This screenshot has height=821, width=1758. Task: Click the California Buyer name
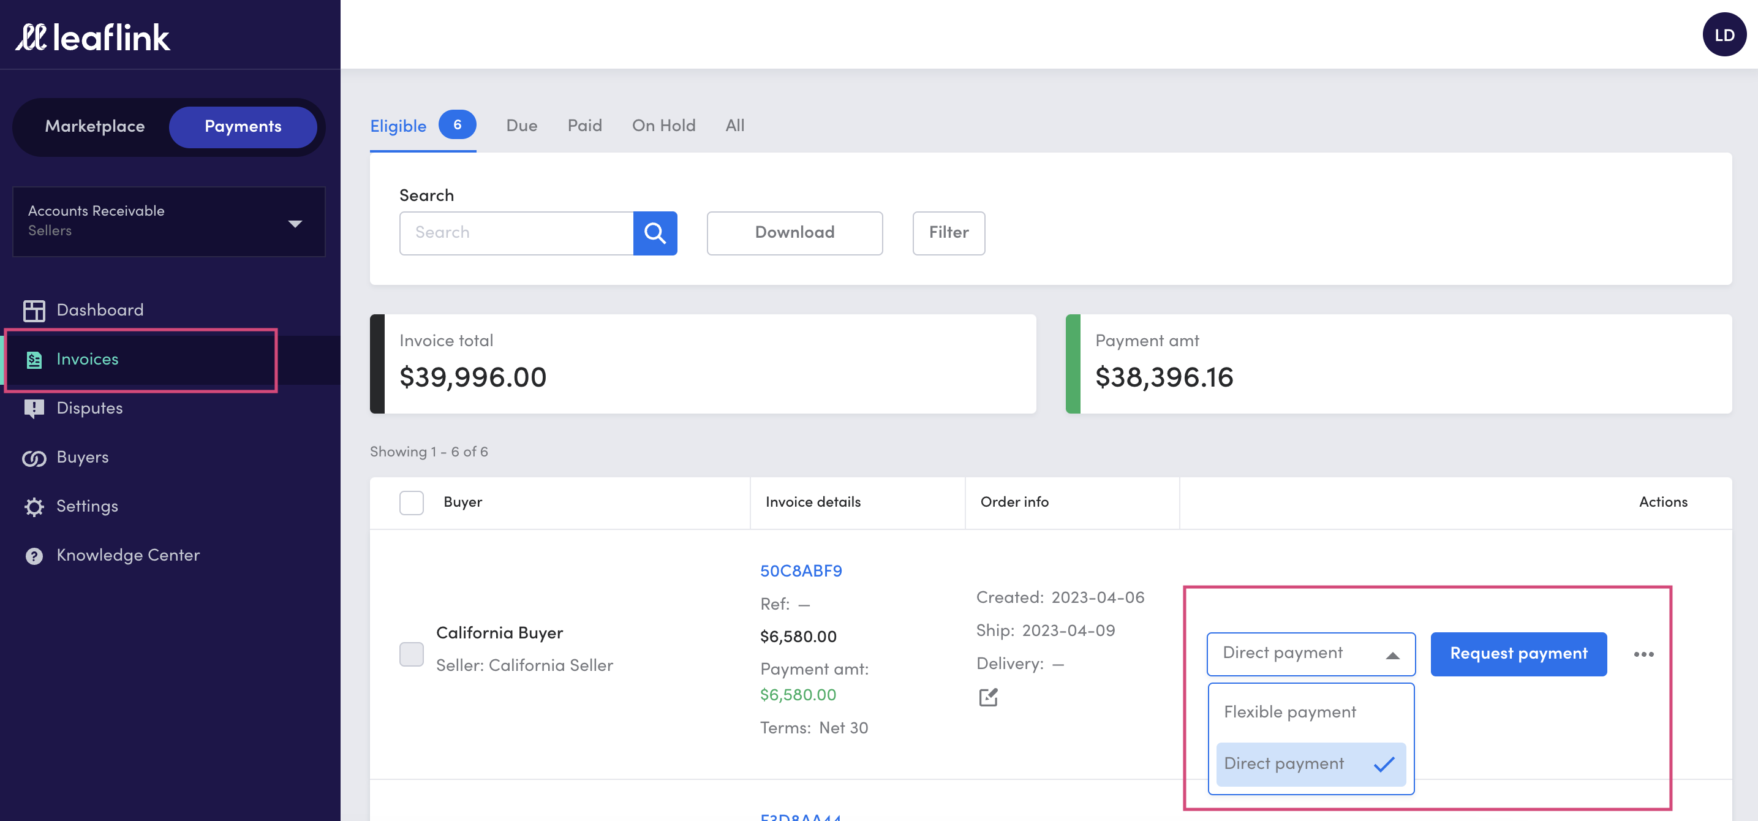[x=499, y=633]
